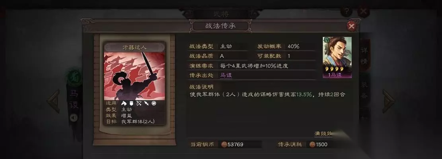This screenshot has height=159, width=442.
Task: Open the 马谡 inheritance source link
Action: tap(226, 75)
